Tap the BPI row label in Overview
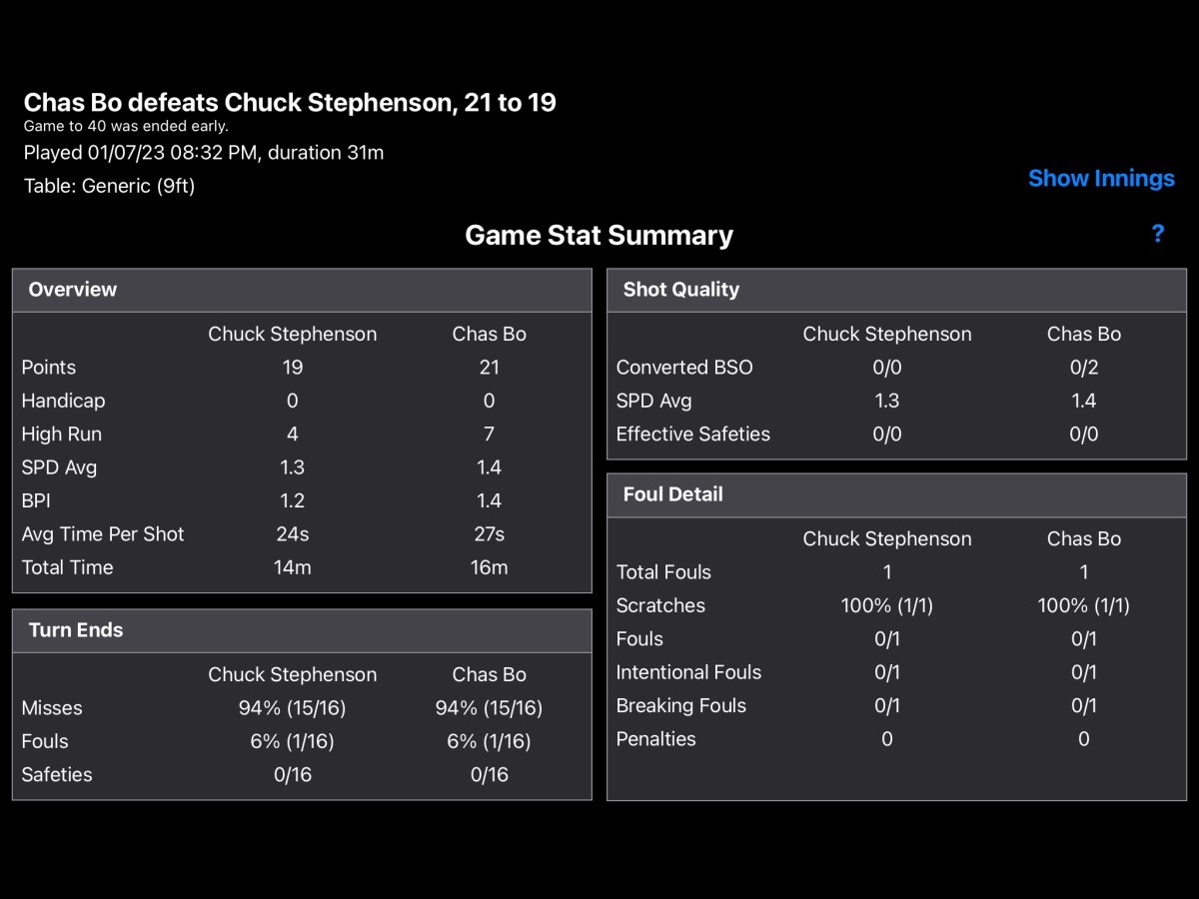This screenshot has width=1199, height=899. coord(37,501)
